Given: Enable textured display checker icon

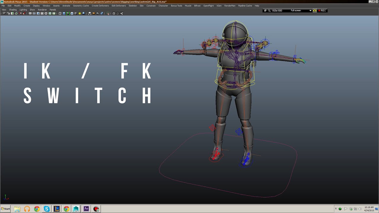Looking at the screenshot, I should click(76, 13).
